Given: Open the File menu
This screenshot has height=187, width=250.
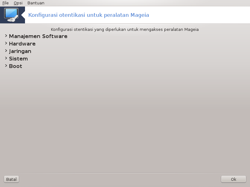Looking at the screenshot, I should coord(6,3).
